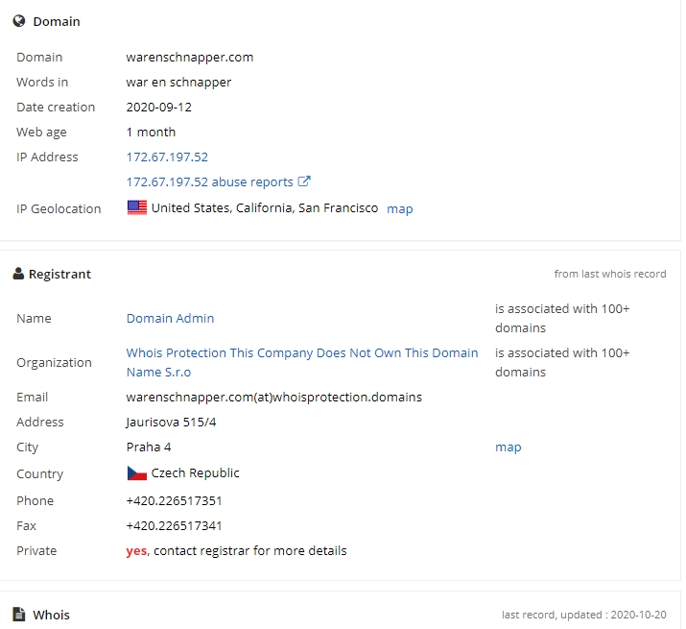Image resolution: width=686 pixels, height=629 pixels.
Task: Click the Czech Republic flag icon
Action: (137, 473)
